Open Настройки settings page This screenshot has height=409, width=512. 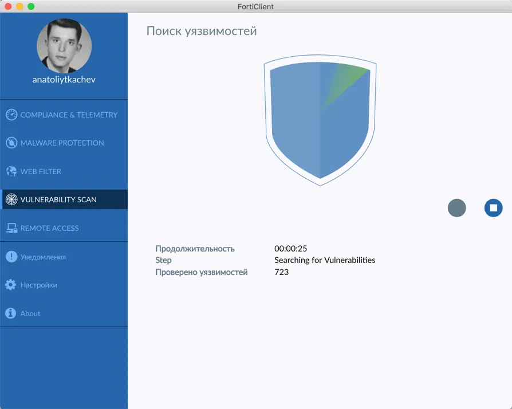[64, 285]
